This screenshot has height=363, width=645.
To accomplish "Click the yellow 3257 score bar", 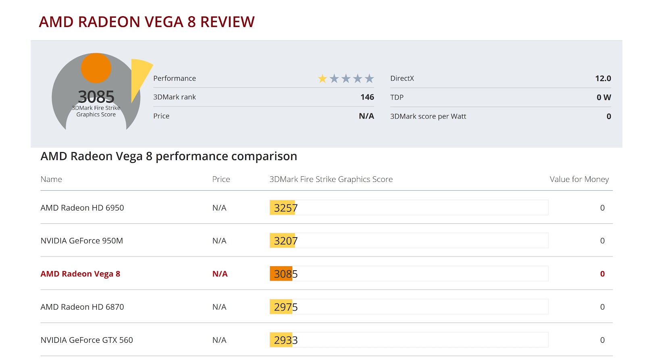I will (x=282, y=208).
